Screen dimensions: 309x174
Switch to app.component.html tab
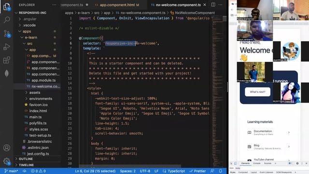click(x=117, y=5)
